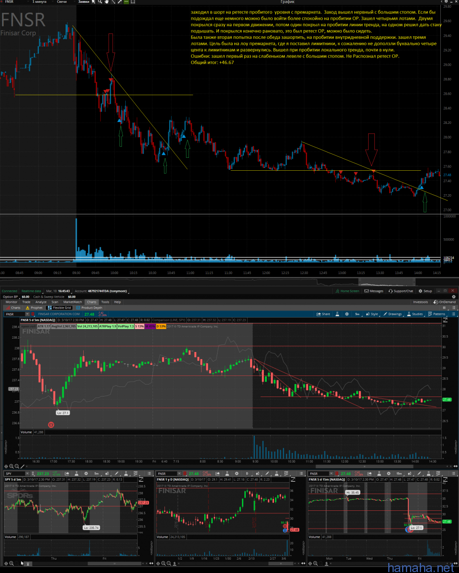Open the list menu icon on SPY chart toolbar

pyautogui.click(x=149, y=474)
